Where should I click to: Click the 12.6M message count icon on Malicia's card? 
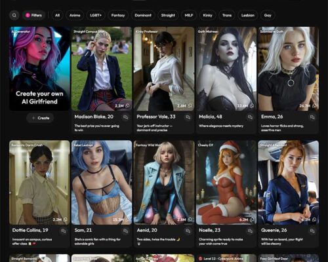point(252,106)
